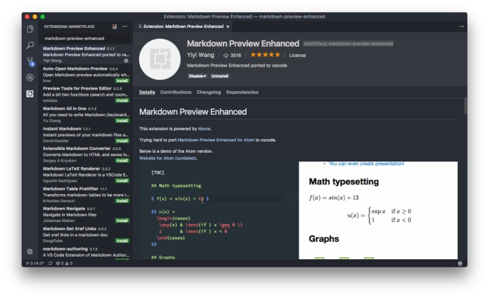Open the Source Control view icon
This screenshot has height=298, width=489.
point(31,61)
